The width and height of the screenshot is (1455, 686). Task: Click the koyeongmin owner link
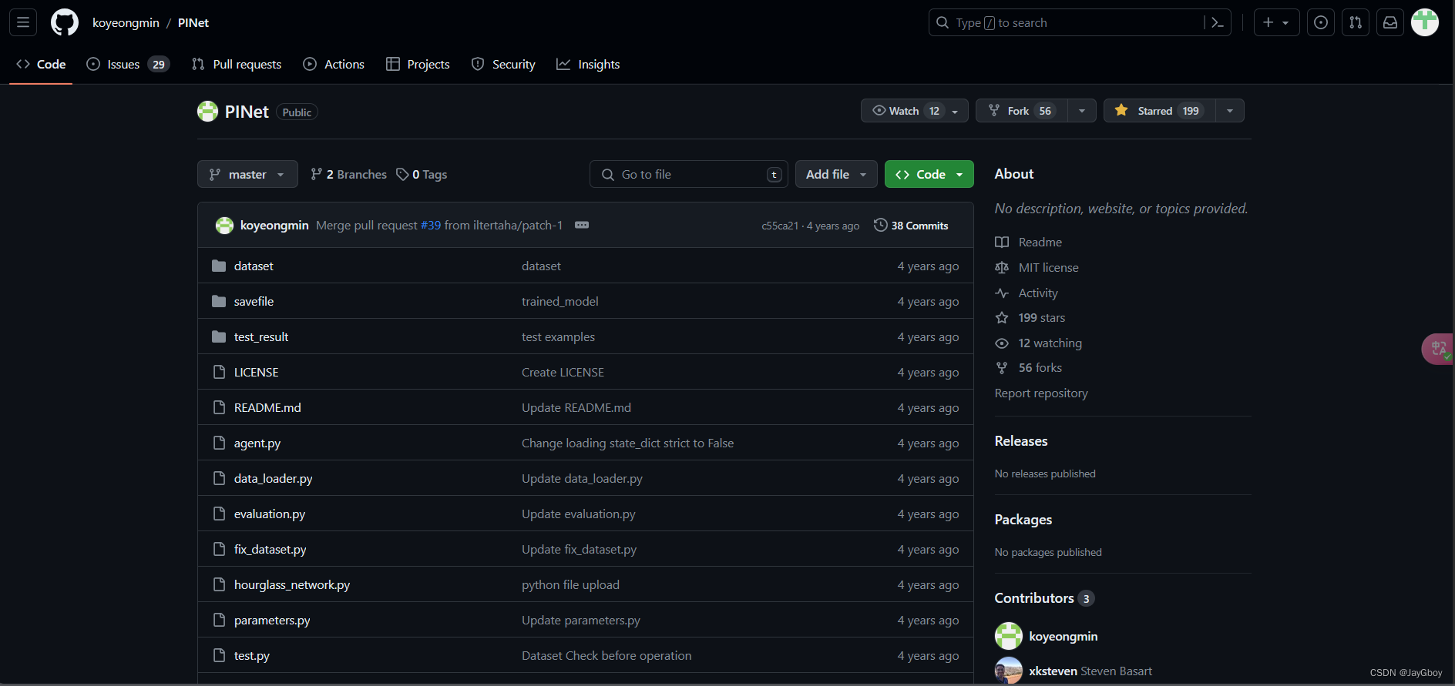tap(126, 22)
